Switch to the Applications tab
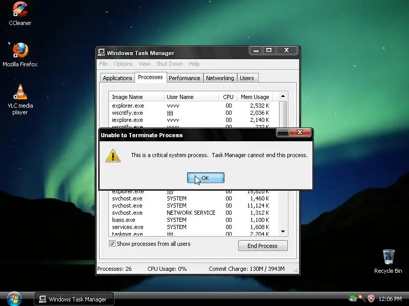Viewport: 409px width, 306px height. coord(118,78)
